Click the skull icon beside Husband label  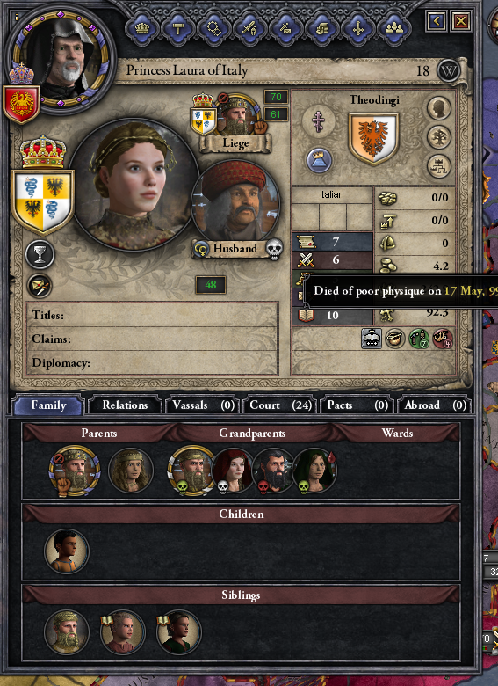click(274, 250)
